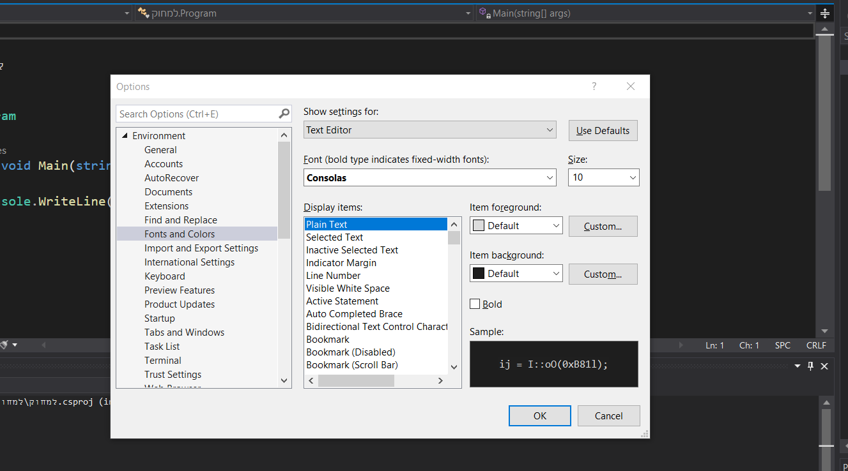
Task: Select Bookmark (Disabled) display item
Action: (x=376, y=352)
